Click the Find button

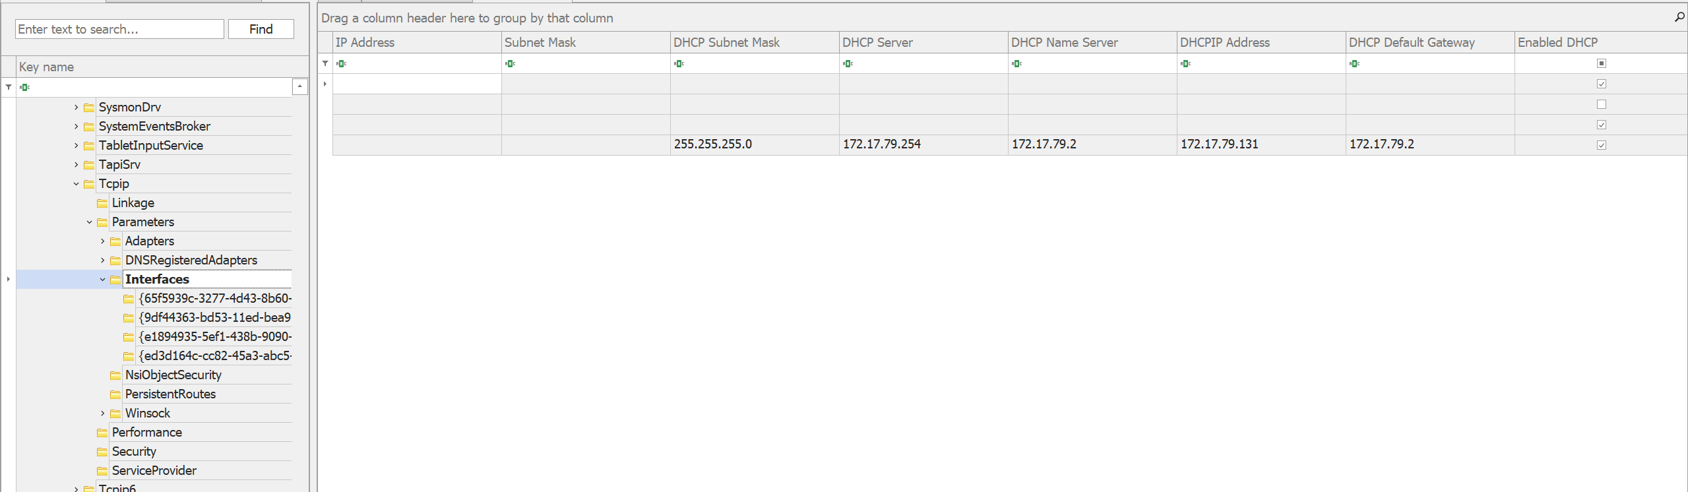coord(261,29)
